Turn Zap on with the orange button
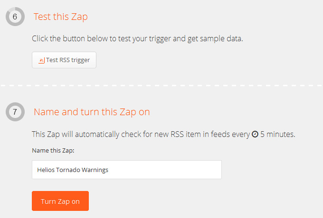Viewport: 323px width, 218px height. (x=60, y=201)
